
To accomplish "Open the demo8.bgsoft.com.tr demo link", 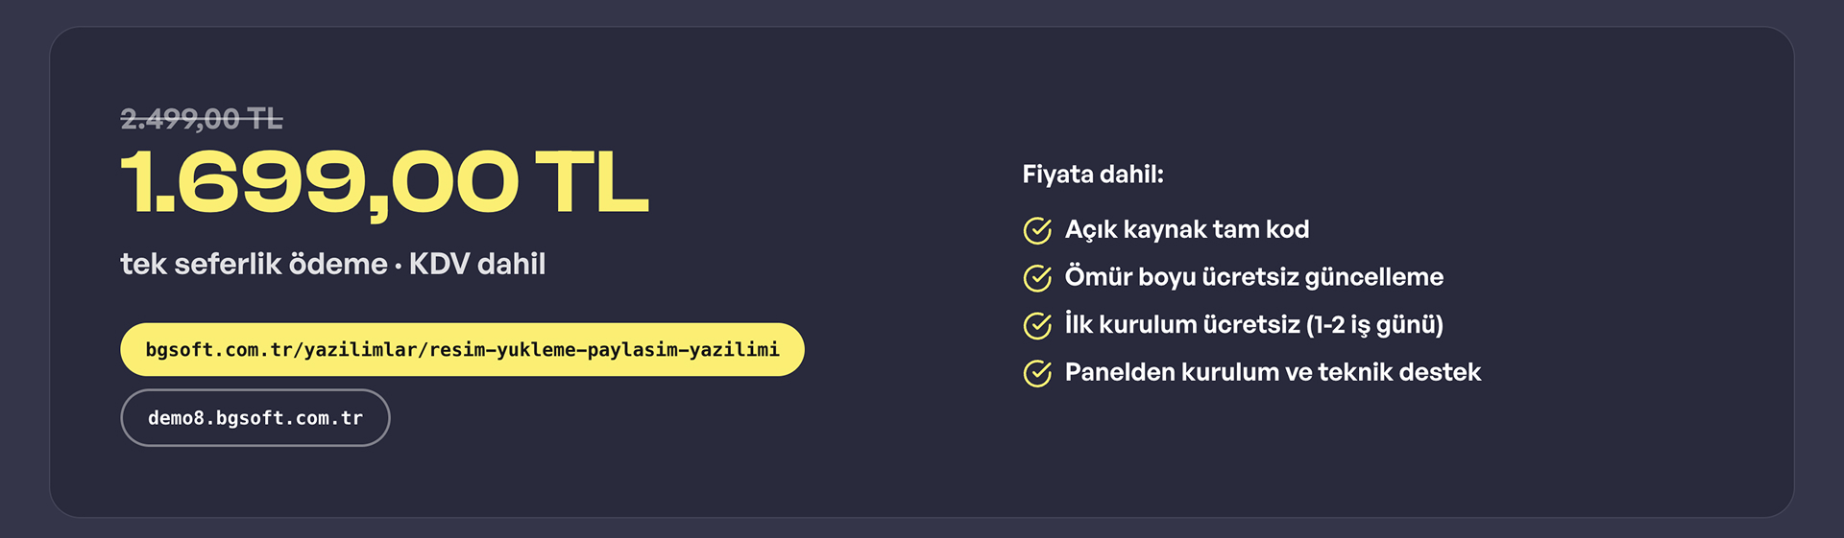I will point(255,417).
